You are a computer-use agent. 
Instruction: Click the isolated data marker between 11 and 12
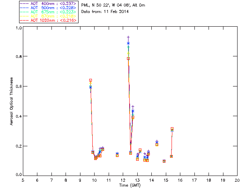(117, 155)
